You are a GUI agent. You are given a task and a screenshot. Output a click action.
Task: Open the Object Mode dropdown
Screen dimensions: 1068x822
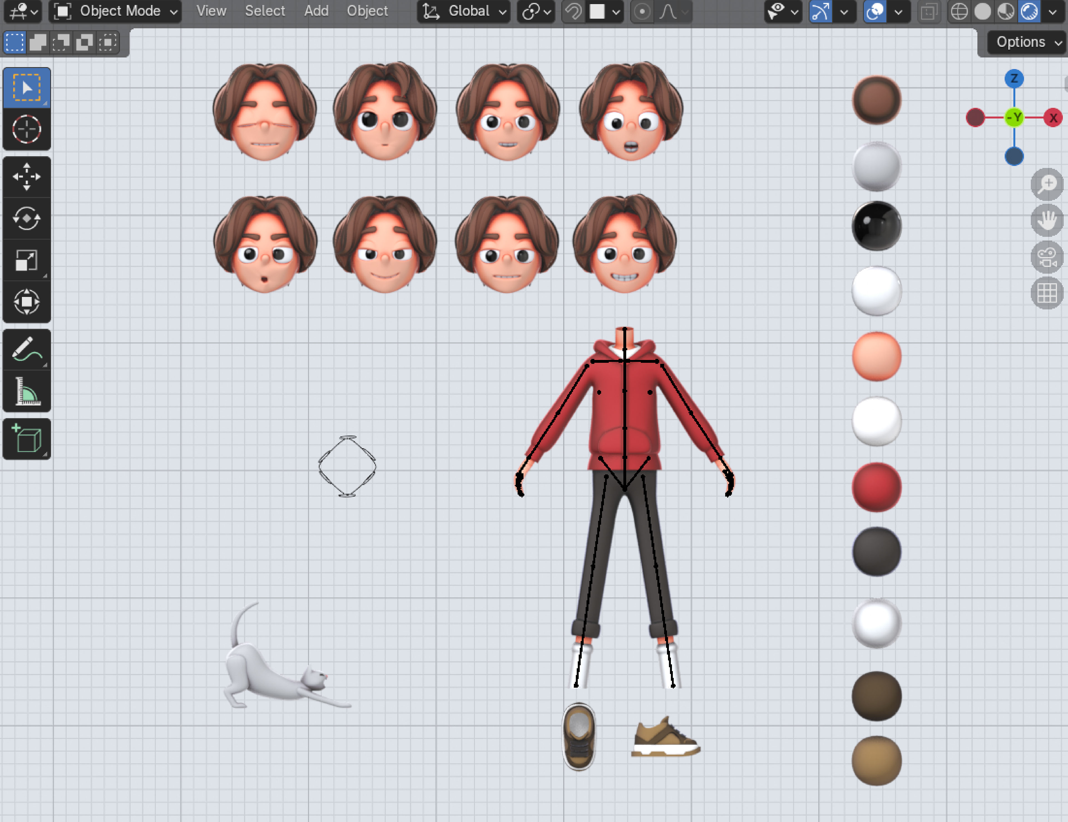(115, 11)
